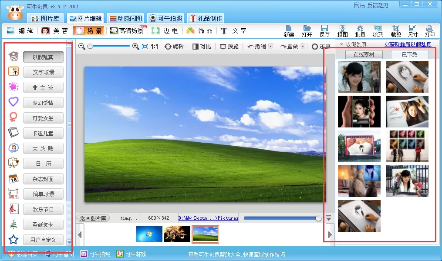Open the 边框 frame section
The width and height of the screenshot is (442, 261).
coord(165,31)
